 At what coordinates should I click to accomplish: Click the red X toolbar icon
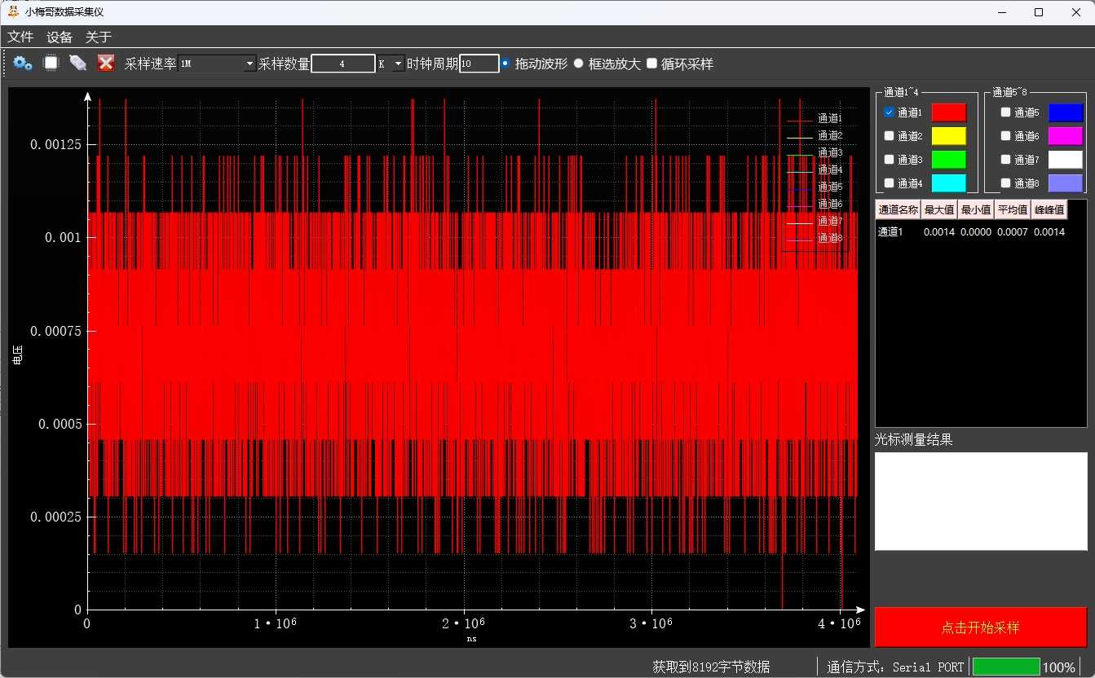click(105, 63)
